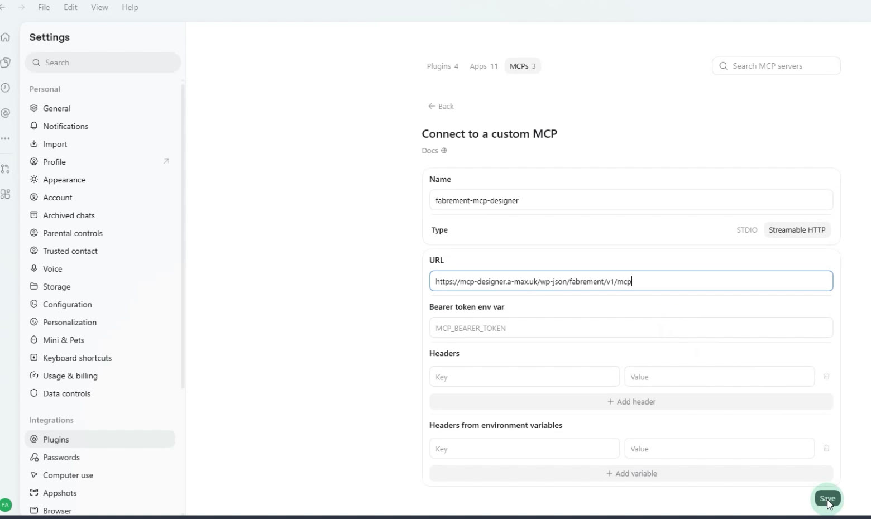Click the Headers Key field
The image size is (871, 519).
tap(524, 377)
